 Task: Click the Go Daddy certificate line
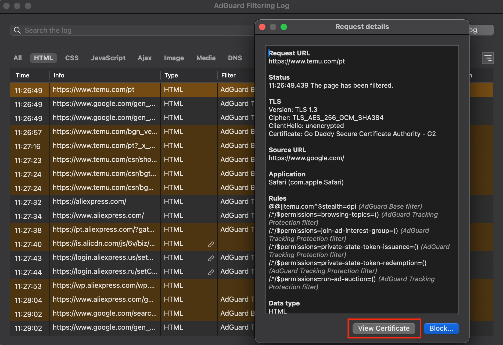[x=352, y=134]
